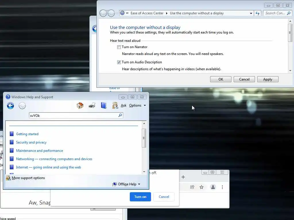Click refresh icon beside address bar
The height and width of the screenshot is (220, 294).
(258, 13)
